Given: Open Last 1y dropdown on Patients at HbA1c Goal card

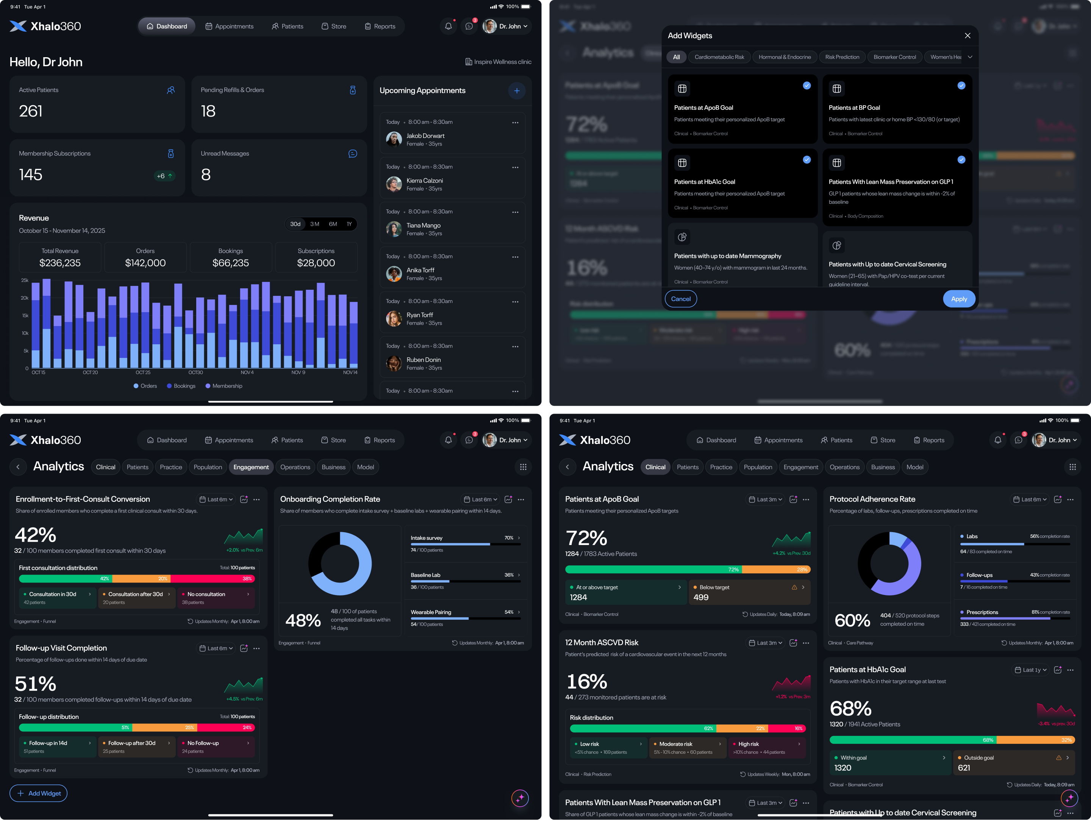Looking at the screenshot, I should point(1030,670).
